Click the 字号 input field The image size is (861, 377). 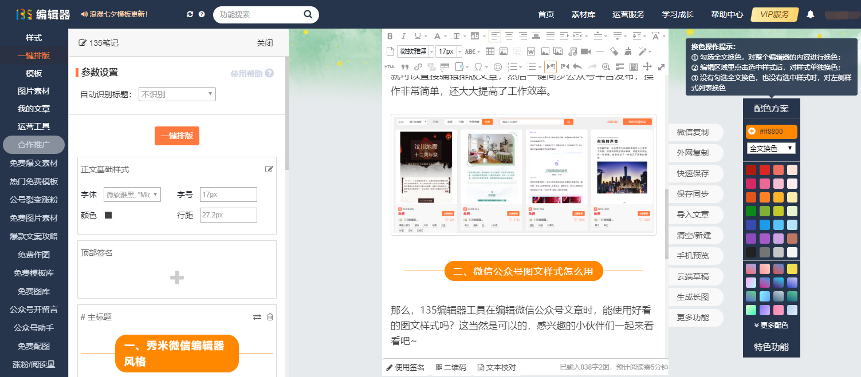(x=229, y=195)
